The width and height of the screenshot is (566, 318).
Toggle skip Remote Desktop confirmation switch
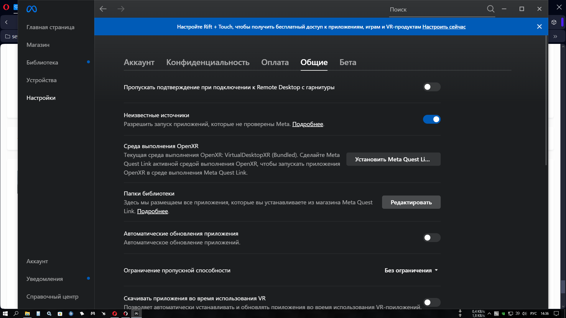(x=432, y=87)
